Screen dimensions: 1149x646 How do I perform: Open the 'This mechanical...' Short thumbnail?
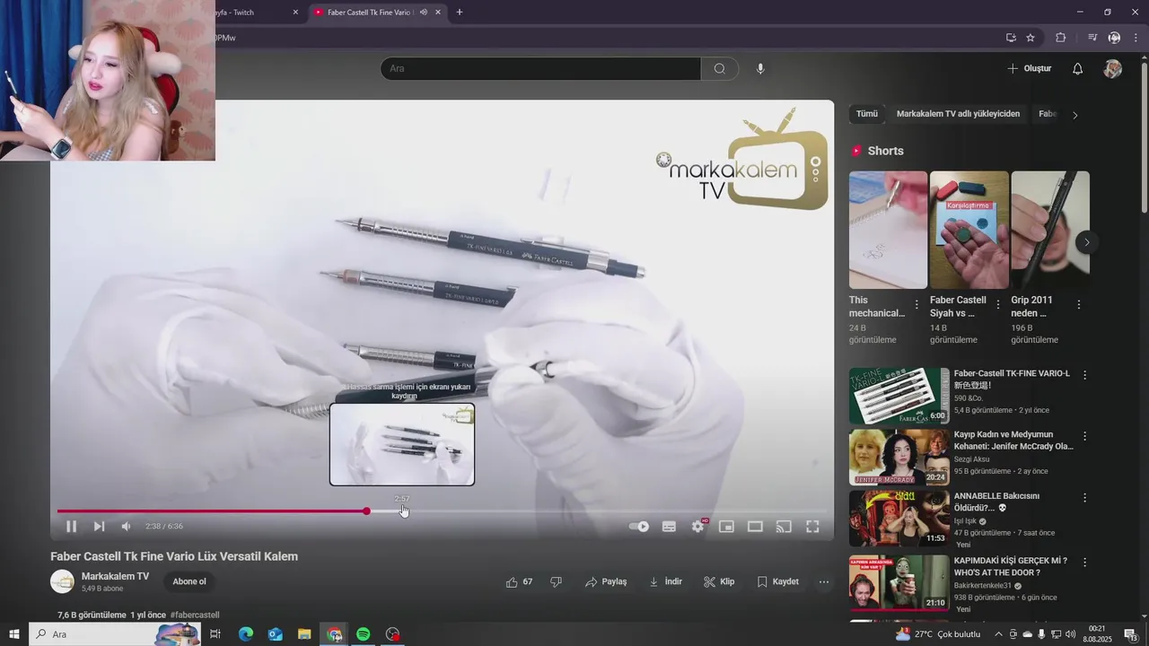pos(888,230)
